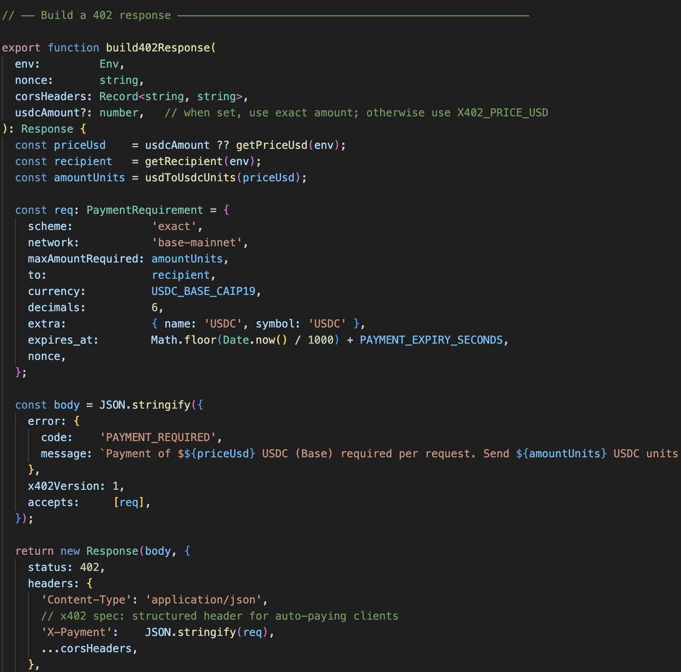Click the getPriceUsd(env) call

click(288, 145)
